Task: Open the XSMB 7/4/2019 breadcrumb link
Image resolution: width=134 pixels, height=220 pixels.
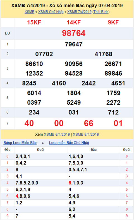Action: (79, 12)
